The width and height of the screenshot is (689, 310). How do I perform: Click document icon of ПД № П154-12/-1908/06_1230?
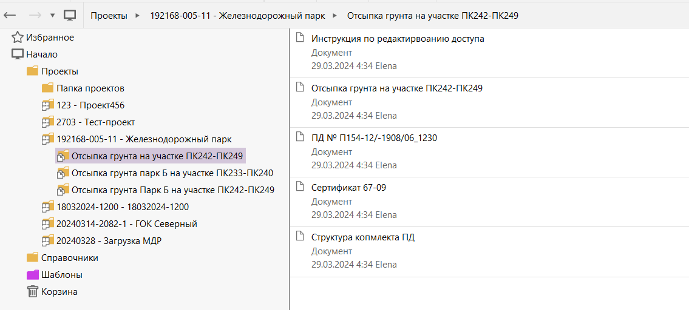(x=300, y=136)
